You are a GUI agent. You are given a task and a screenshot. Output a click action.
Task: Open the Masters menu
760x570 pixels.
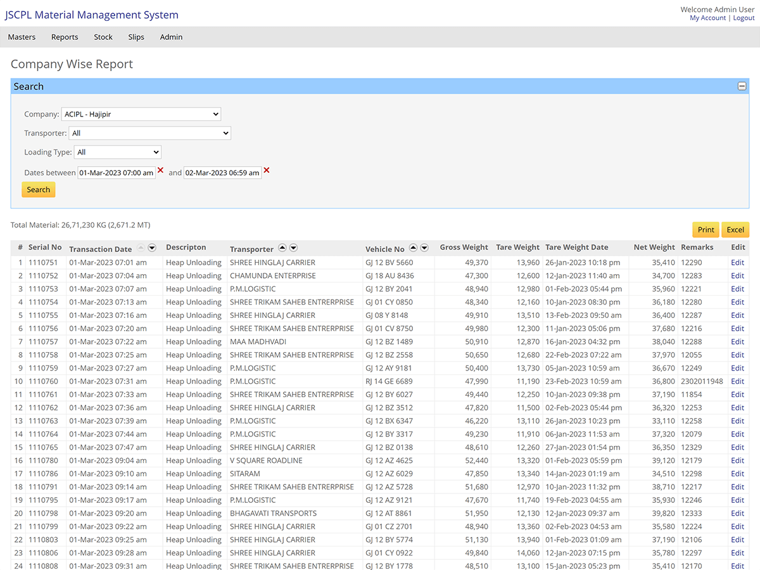(x=22, y=37)
